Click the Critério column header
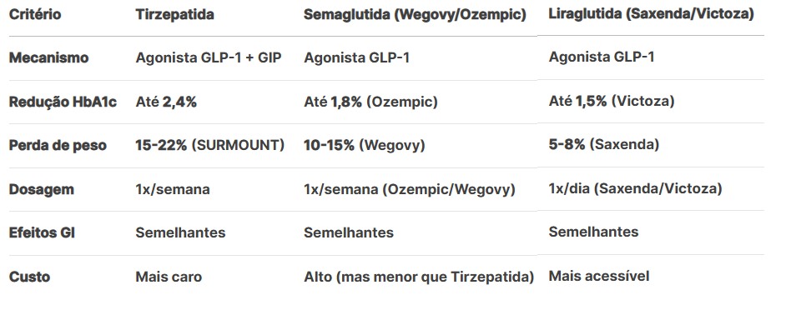The width and height of the screenshot is (786, 310). 35,14
